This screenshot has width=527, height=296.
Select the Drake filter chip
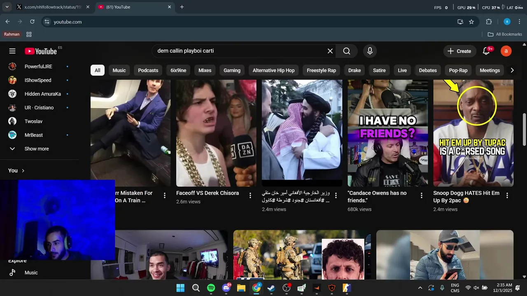coord(354,70)
